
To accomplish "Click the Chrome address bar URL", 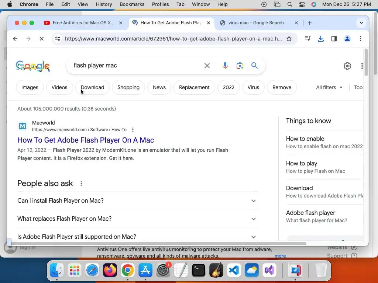I will 173,39.
